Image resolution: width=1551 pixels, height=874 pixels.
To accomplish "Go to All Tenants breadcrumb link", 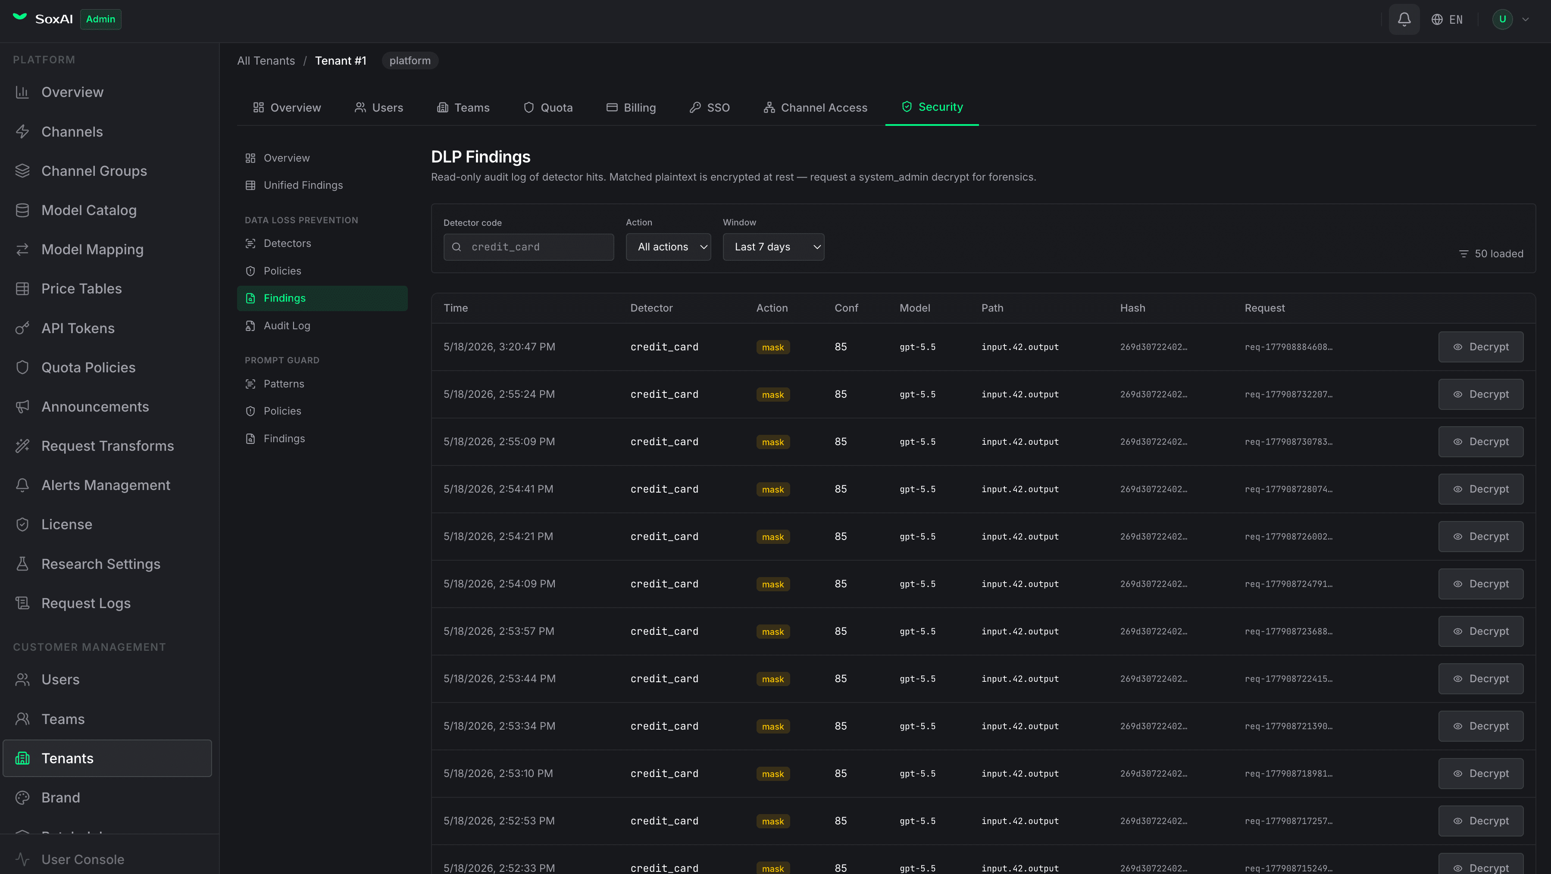I will (266, 61).
